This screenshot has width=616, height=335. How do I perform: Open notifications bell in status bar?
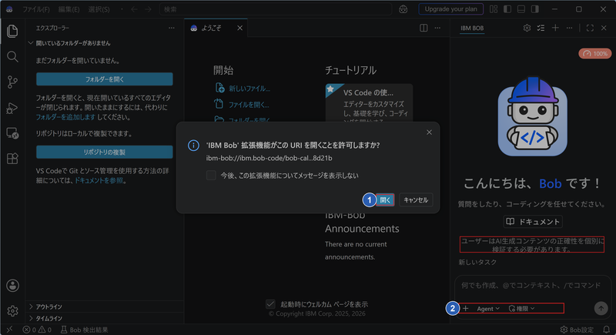pos(607,330)
